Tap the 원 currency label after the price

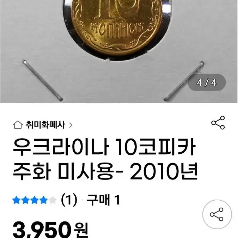pyautogui.click(x=81, y=230)
